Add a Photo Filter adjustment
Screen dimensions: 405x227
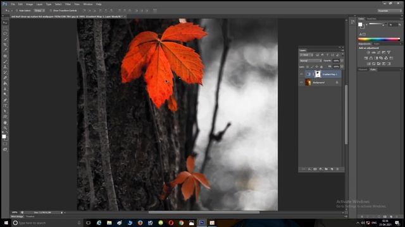tap(381, 58)
